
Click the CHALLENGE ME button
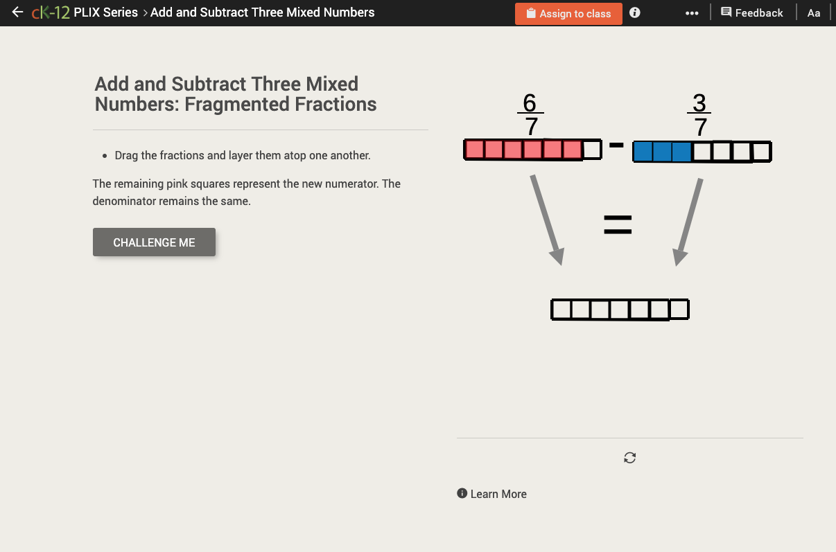coord(154,242)
